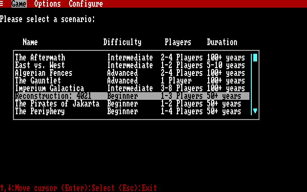The height and width of the screenshot is (192, 307).
Task: Select the highlighted Reconstruction: 4021 row
Action: (x=132, y=96)
